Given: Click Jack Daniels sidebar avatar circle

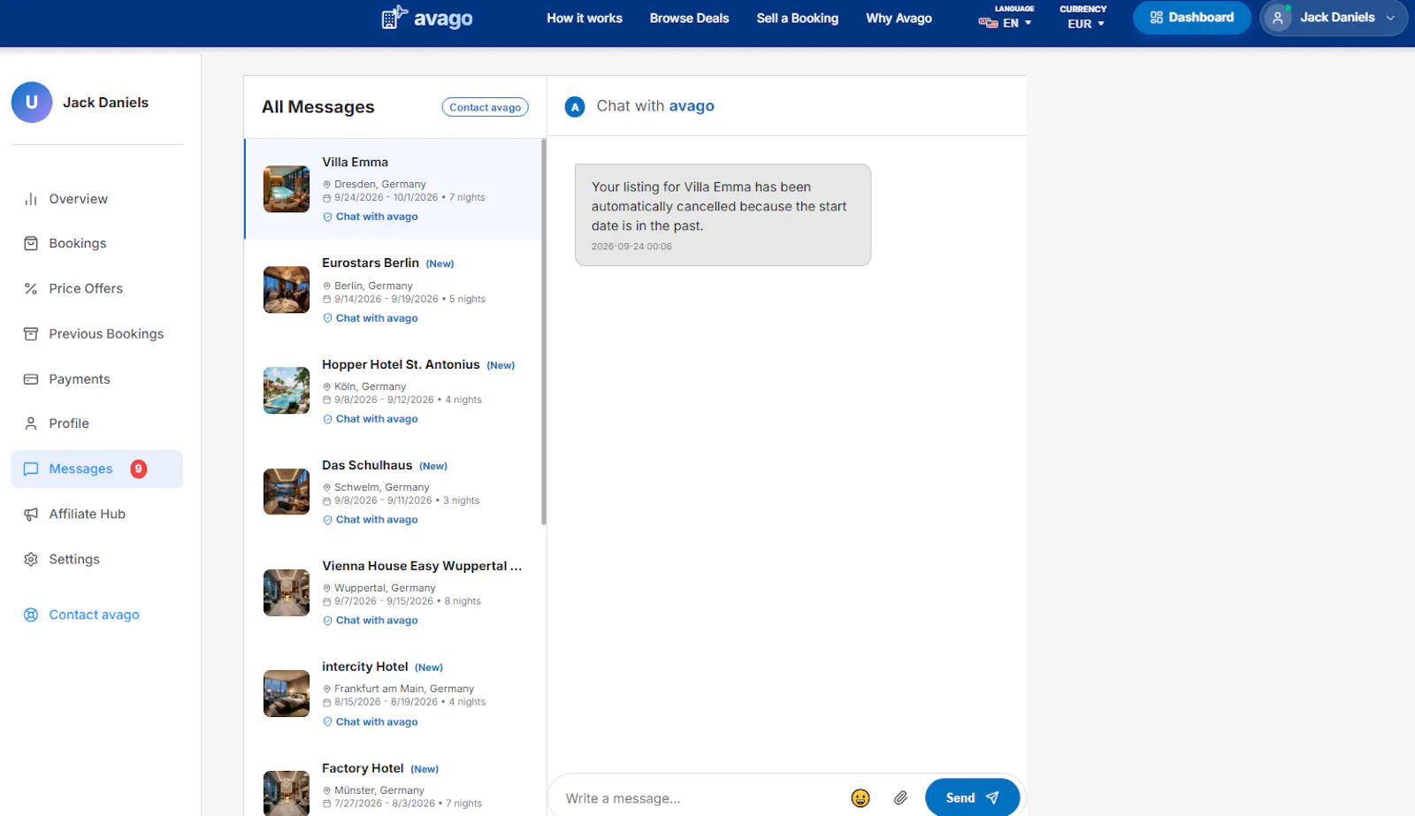Looking at the screenshot, I should pyautogui.click(x=32, y=103).
